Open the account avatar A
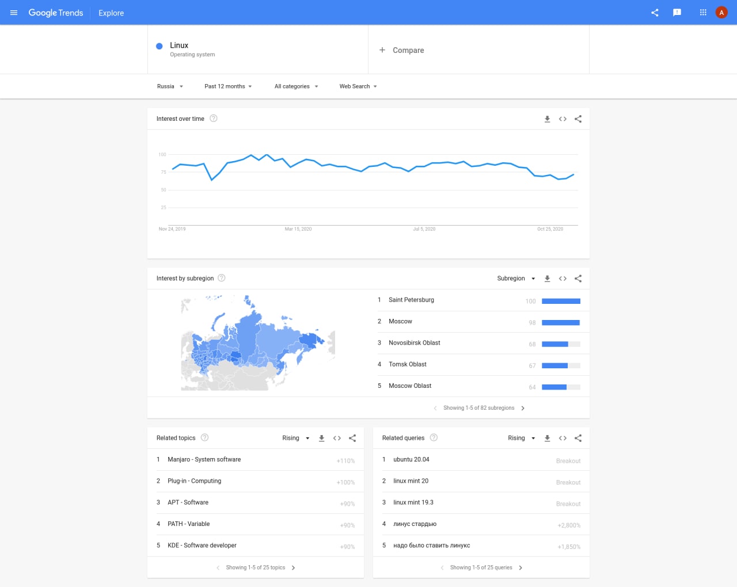The image size is (737, 587). click(x=721, y=13)
